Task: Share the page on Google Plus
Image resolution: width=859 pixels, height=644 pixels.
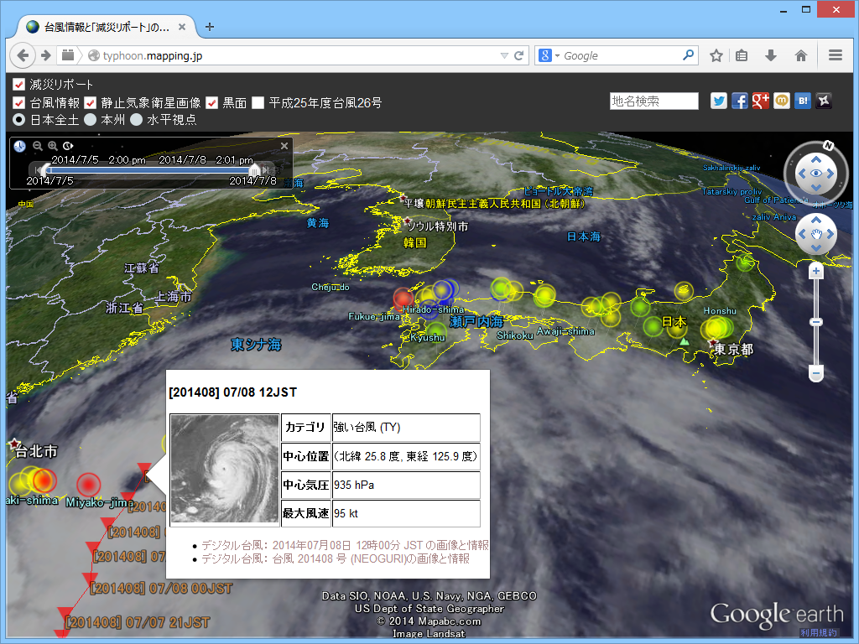Action: click(x=760, y=101)
